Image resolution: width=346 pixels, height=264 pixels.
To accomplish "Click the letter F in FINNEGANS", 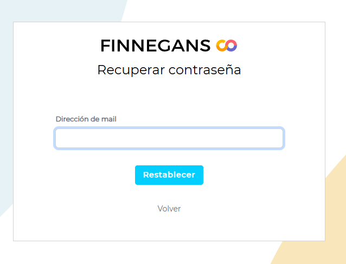I will coord(105,46).
